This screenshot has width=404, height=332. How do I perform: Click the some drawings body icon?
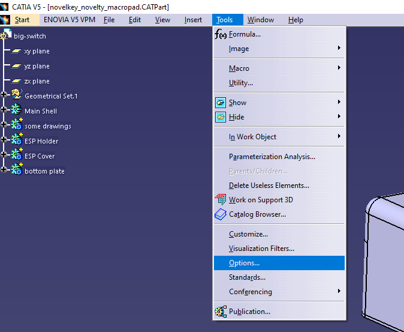click(17, 124)
